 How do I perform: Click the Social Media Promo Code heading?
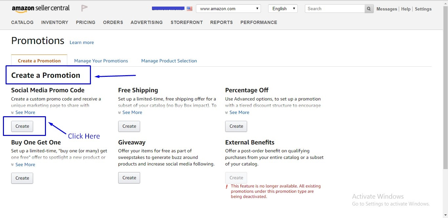48,90
